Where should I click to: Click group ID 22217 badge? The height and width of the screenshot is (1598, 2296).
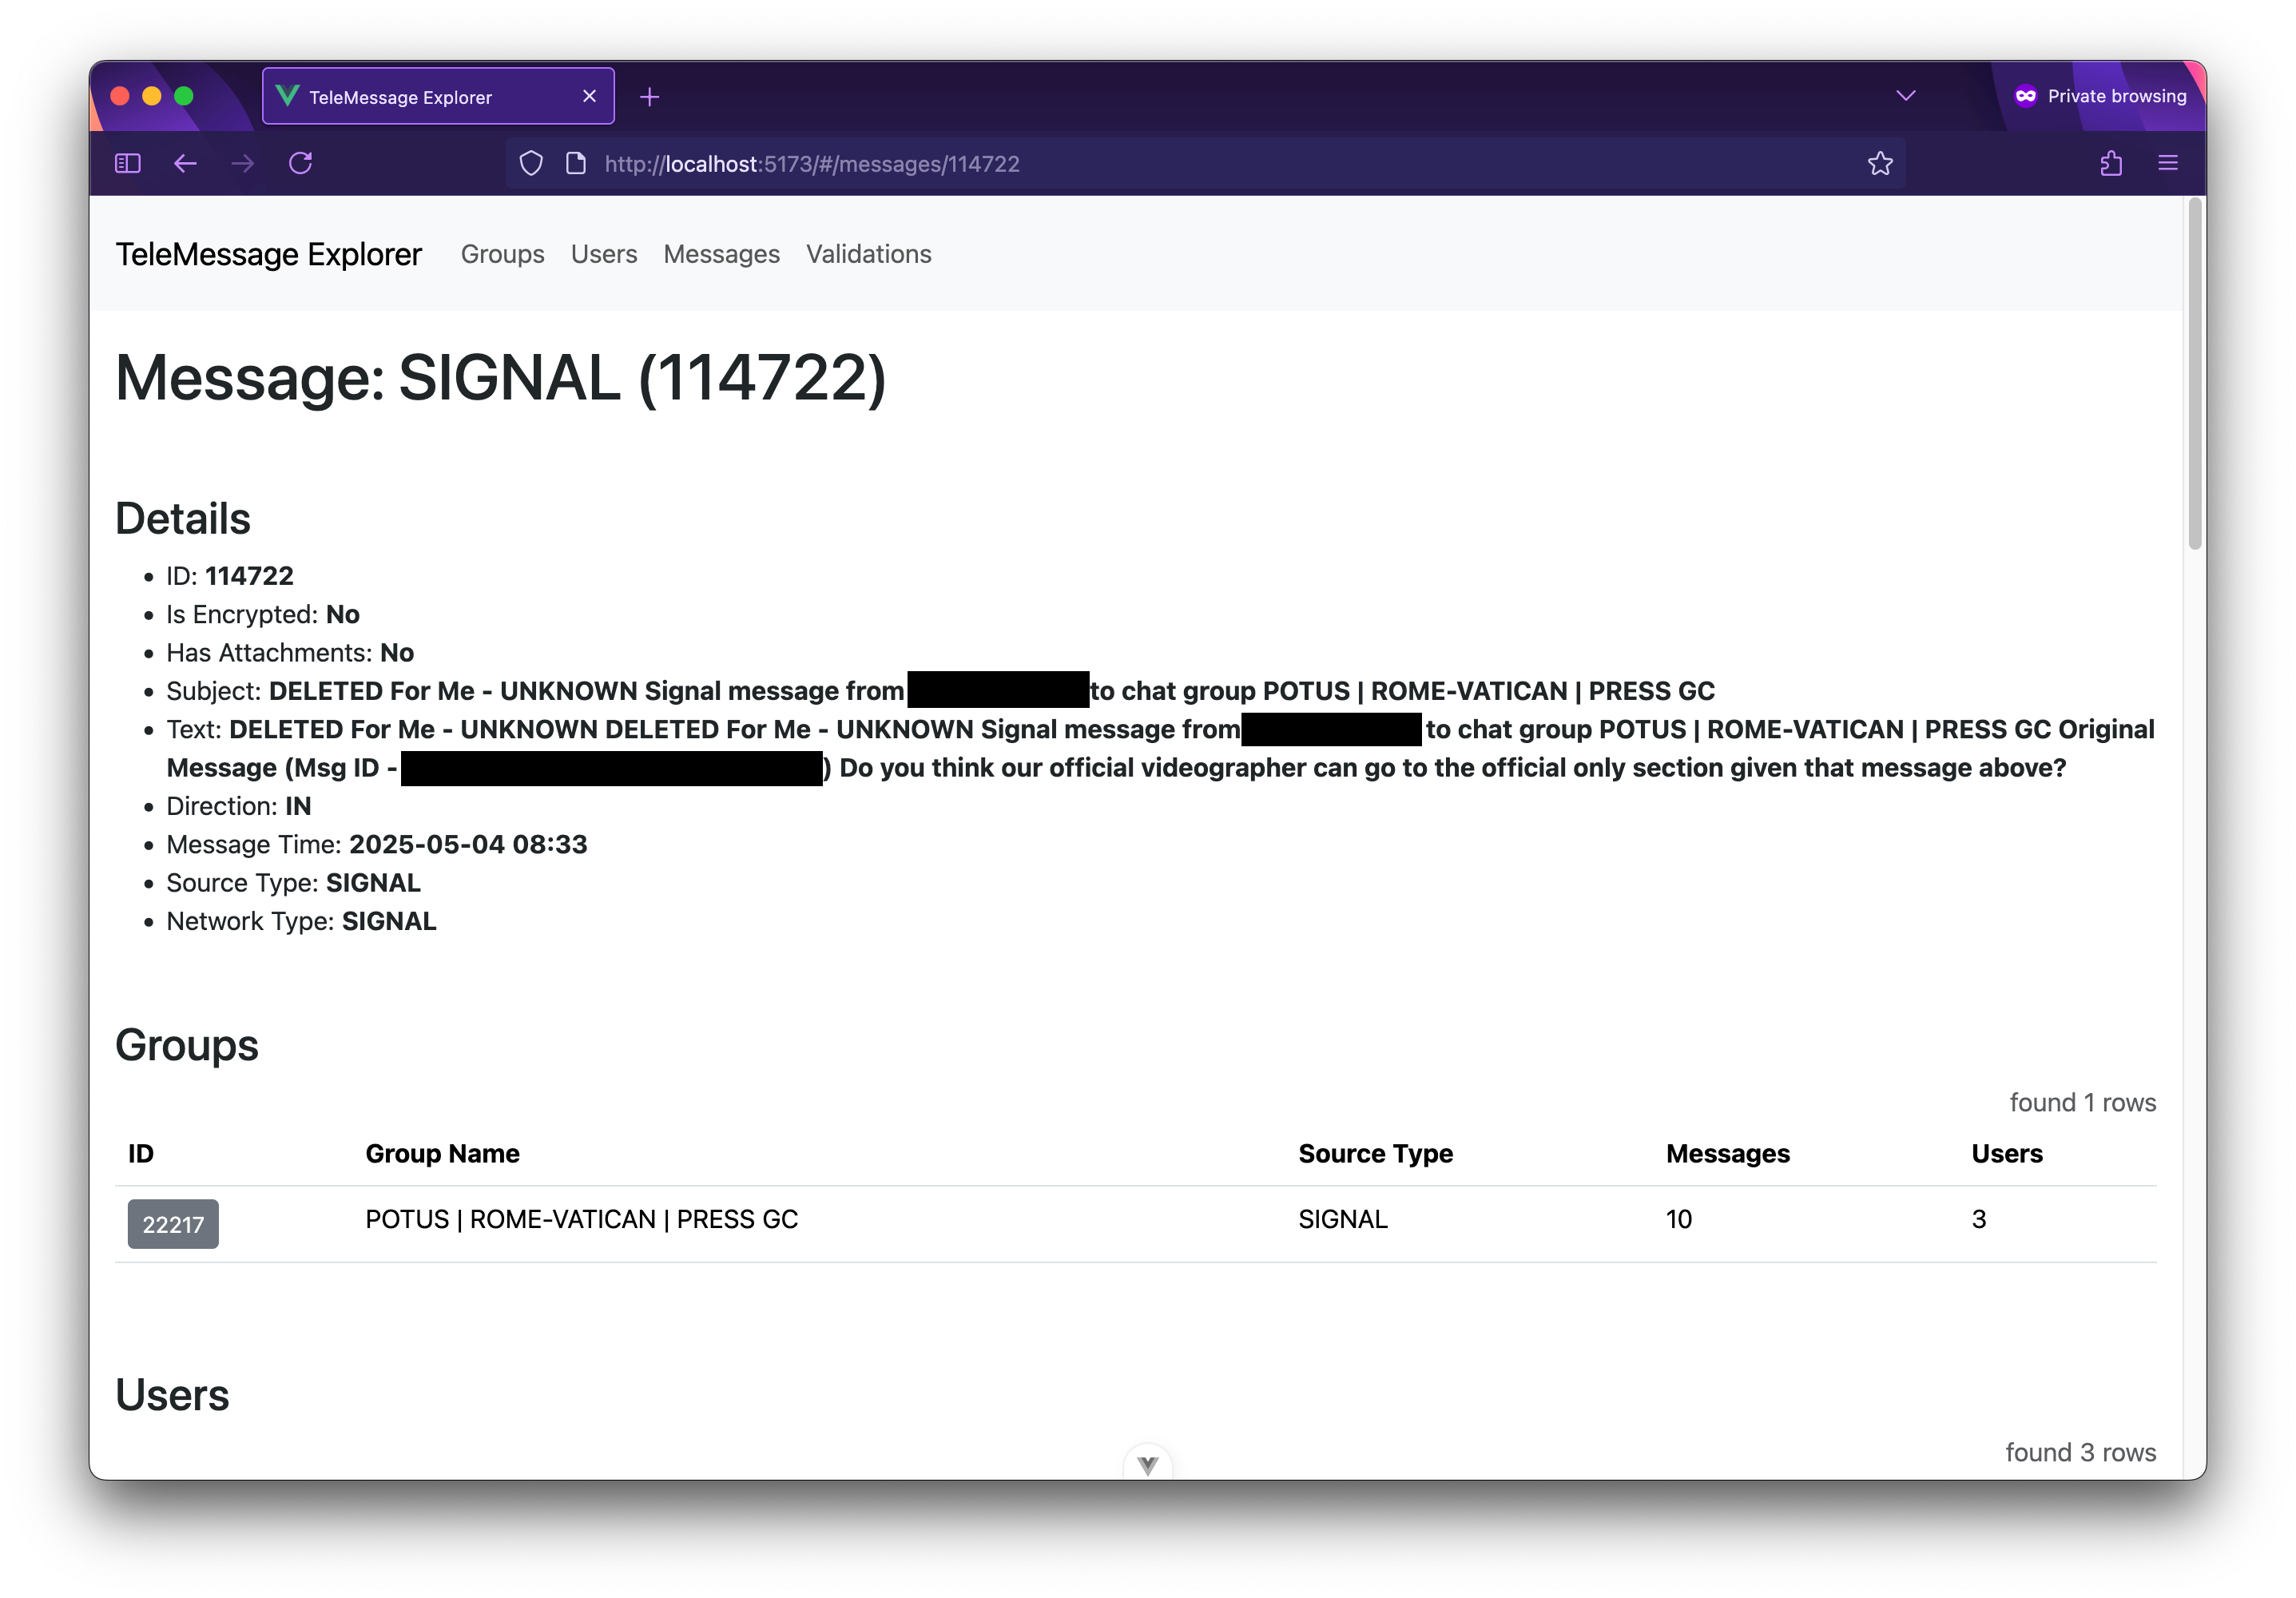[x=173, y=1224]
